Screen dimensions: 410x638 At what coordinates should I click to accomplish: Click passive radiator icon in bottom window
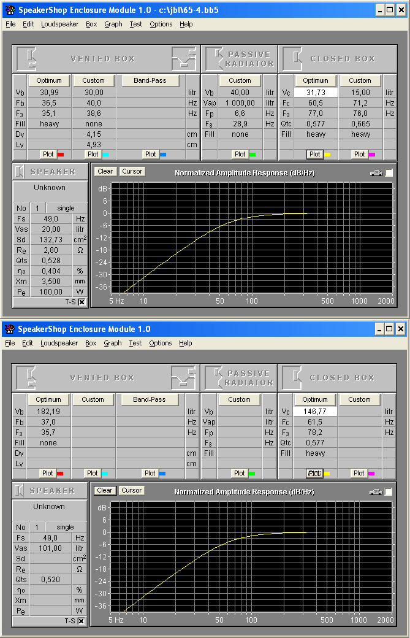coord(218,377)
